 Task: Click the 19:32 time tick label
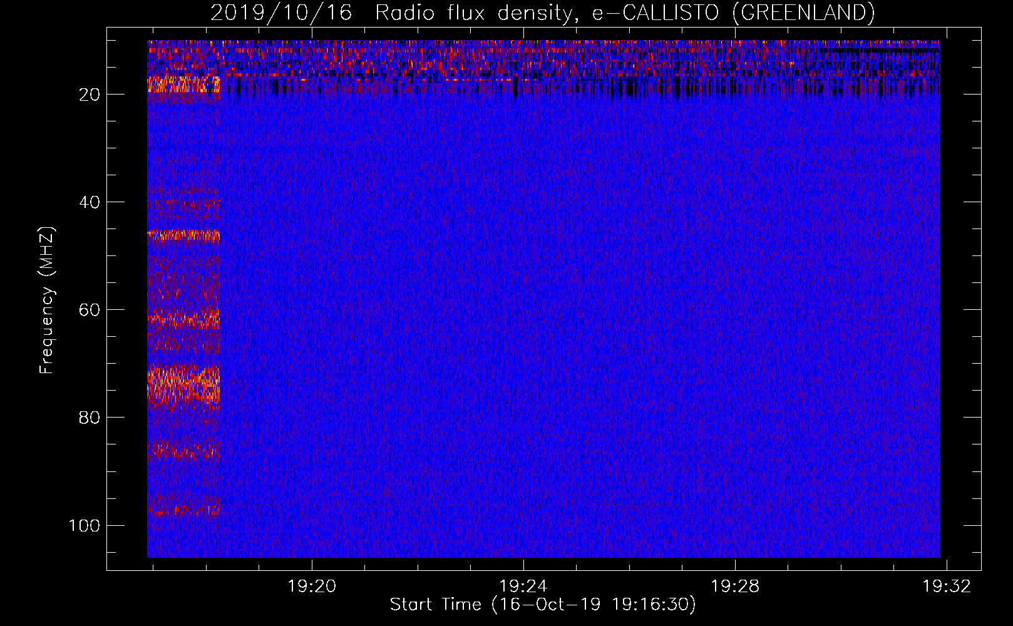(947, 587)
